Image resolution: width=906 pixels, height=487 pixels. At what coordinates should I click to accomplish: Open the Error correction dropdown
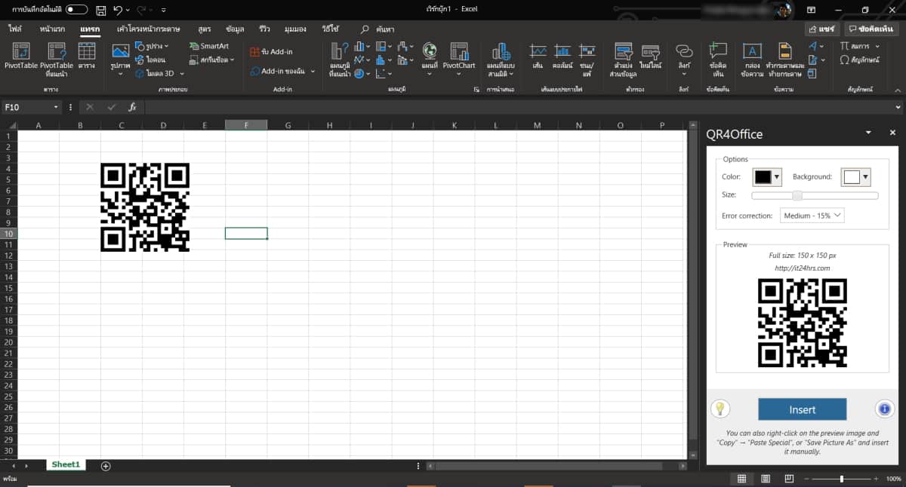pyautogui.click(x=812, y=216)
